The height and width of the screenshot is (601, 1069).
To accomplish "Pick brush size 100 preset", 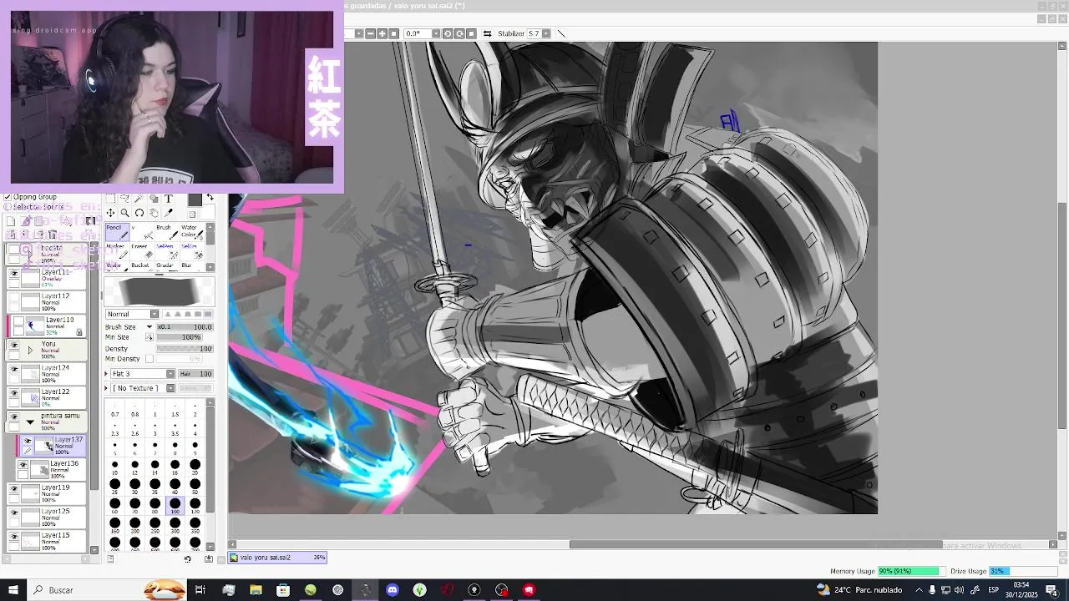I will [175, 505].
